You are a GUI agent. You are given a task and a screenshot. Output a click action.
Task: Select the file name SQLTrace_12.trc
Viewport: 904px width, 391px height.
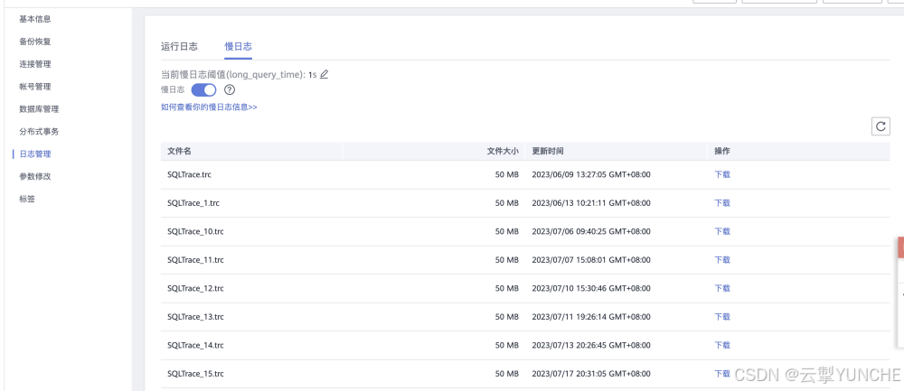click(x=195, y=288)
